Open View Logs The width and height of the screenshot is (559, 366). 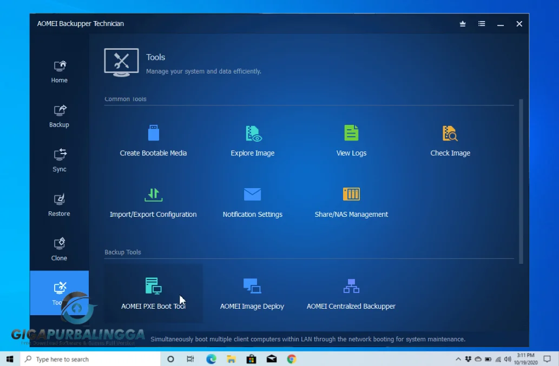coord(351,141)
